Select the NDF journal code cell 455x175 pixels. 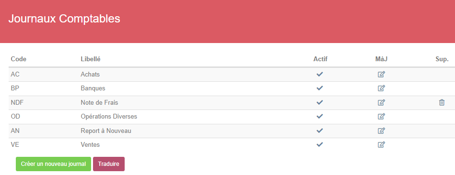coord(17,103)
